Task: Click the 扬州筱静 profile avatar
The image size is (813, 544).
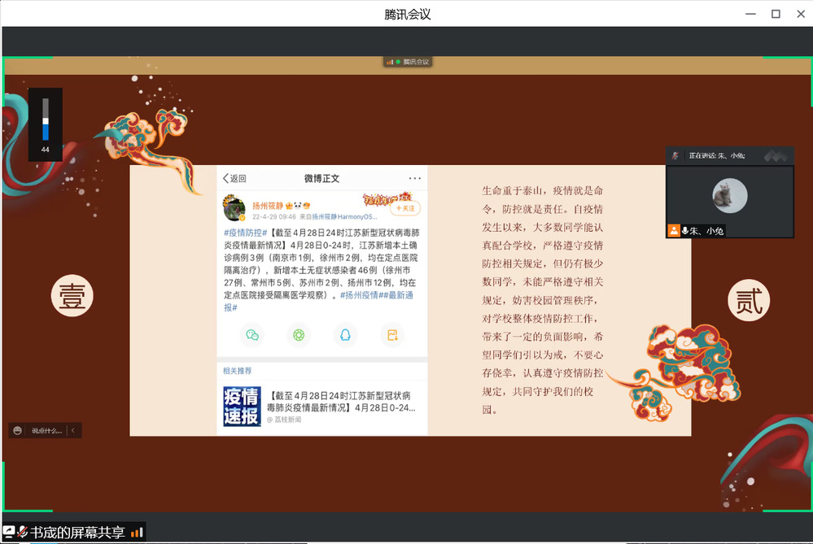Action: pos(234,208)
